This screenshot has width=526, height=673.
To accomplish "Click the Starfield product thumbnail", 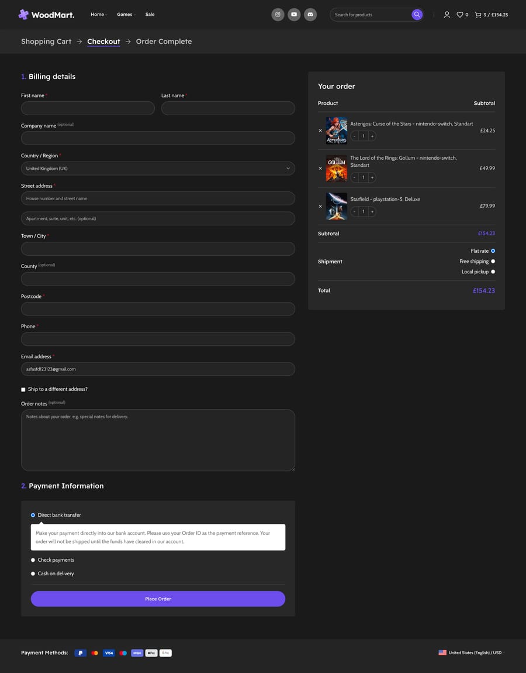I will pos(337,206).
